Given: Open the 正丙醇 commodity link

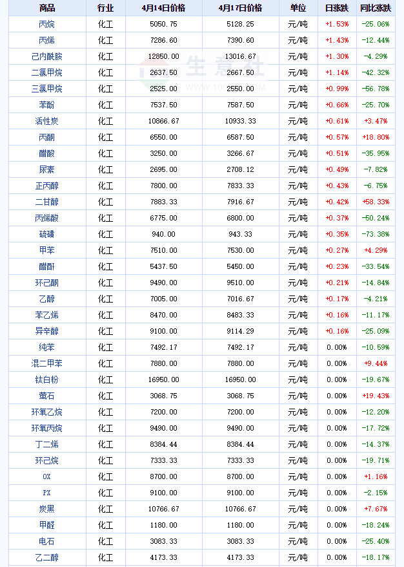Looking at the screenshot, I should point(47,186).
